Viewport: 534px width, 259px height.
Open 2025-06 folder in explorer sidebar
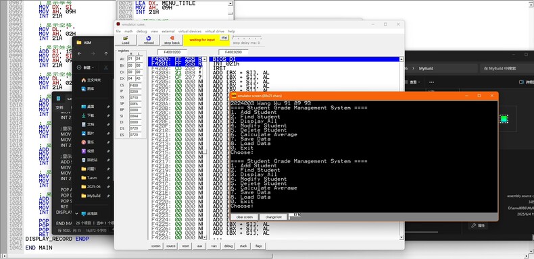(91, 187)
